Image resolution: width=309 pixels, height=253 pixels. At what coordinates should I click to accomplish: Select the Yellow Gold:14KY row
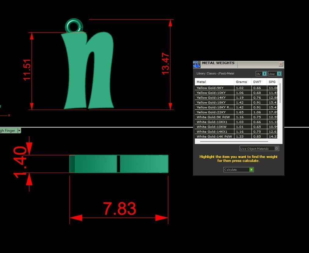[x=236, y=97]
